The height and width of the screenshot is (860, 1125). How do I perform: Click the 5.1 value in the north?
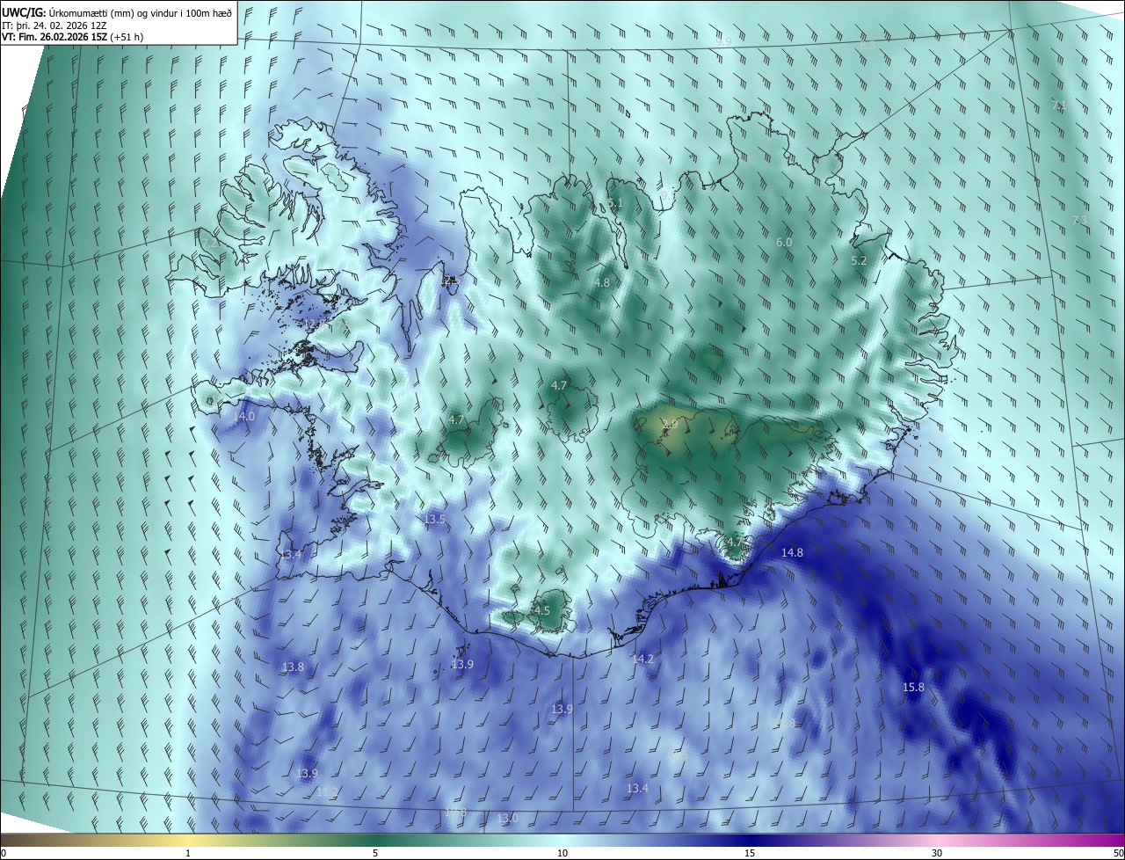pos(615,203)
